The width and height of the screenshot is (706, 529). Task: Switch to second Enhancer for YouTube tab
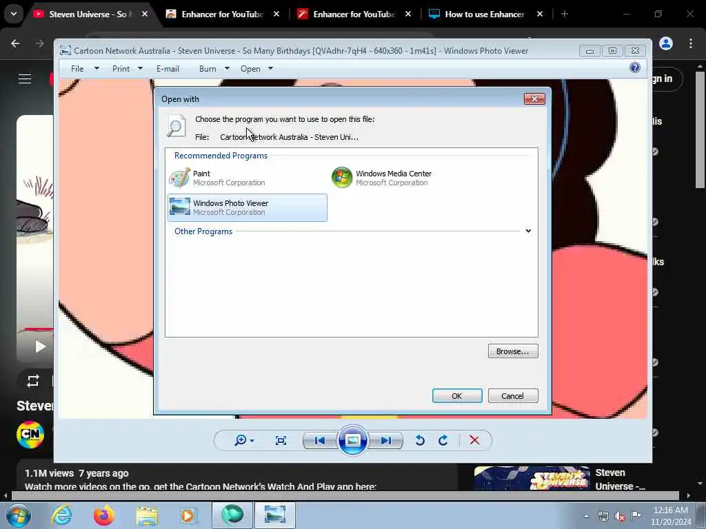354,14
